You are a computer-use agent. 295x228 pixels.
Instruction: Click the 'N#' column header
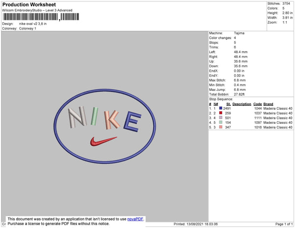click(216, 104)
